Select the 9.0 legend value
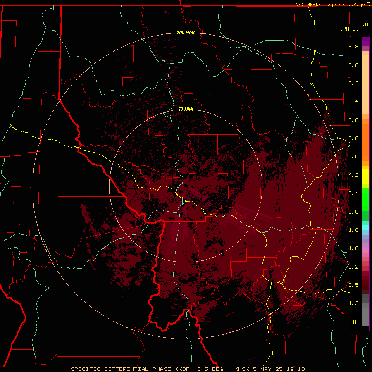Image resolution: width=372 pixels, height=372 pixels. (353, 65)
